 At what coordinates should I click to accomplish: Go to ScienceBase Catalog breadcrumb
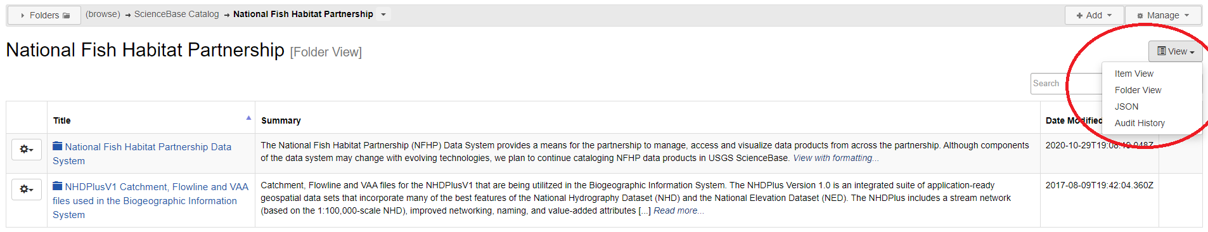pyautogui.click(x=176, y=14)
